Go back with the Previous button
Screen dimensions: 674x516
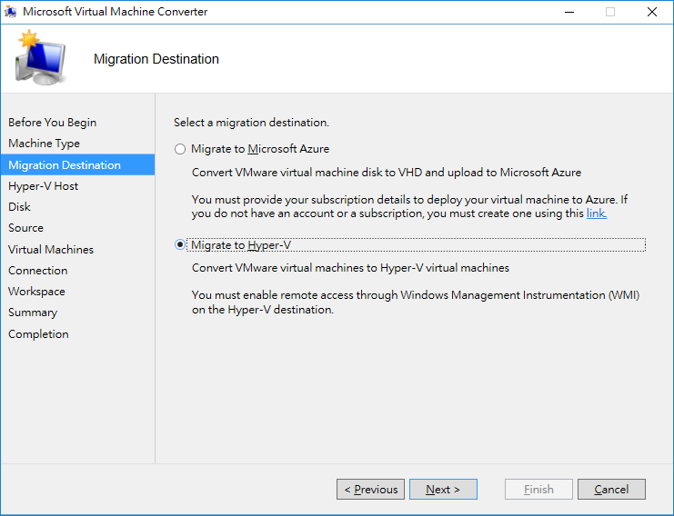coord(370,490)
